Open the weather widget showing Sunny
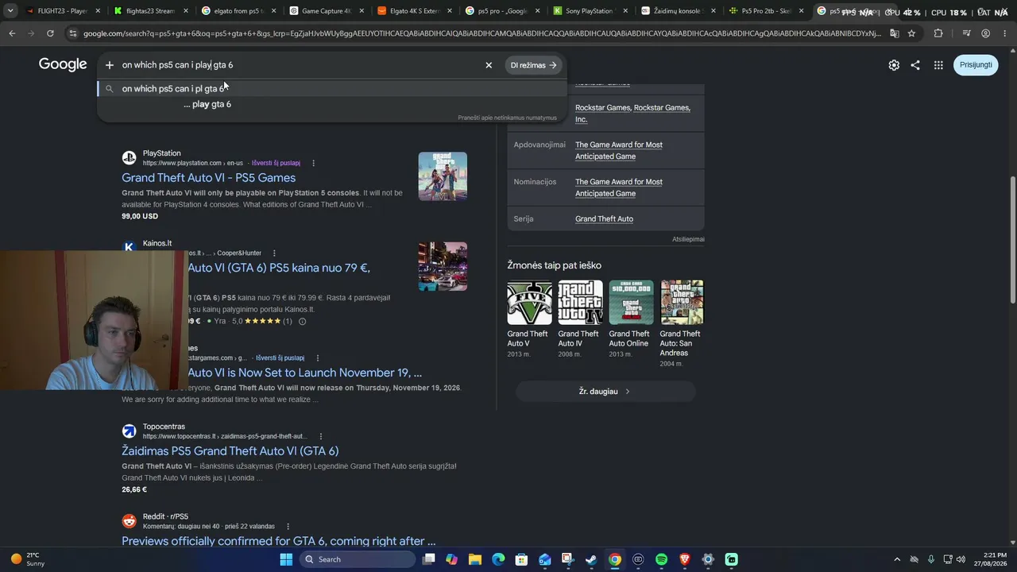The width and height of the screenshot is (1017, 572). 27,559
